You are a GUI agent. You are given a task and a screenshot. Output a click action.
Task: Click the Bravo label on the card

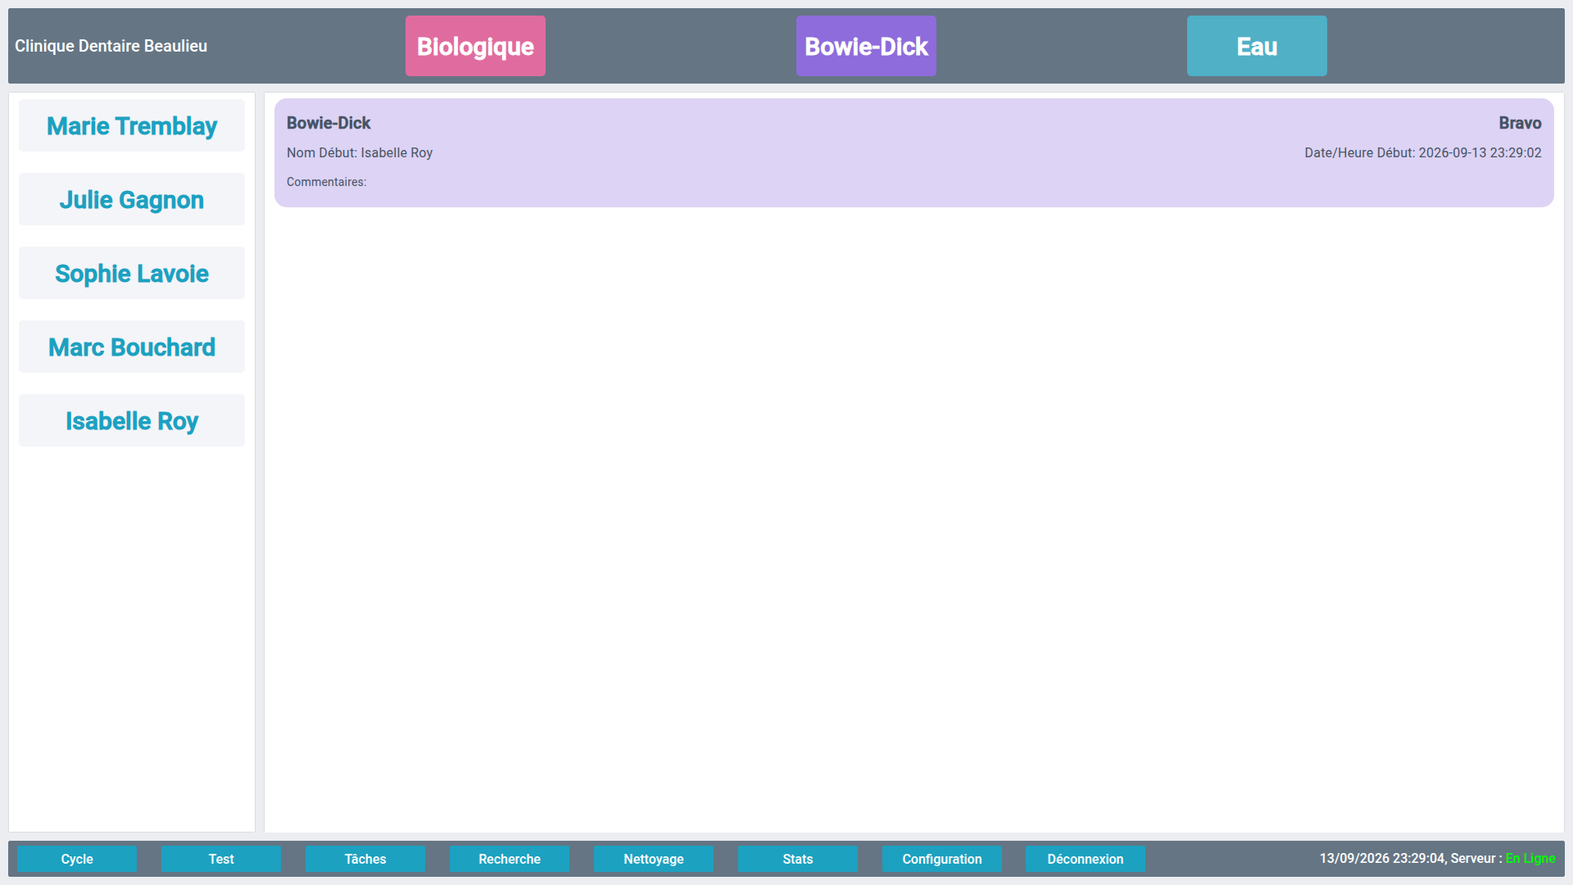pyautogui.click(x=1520, y=123)
